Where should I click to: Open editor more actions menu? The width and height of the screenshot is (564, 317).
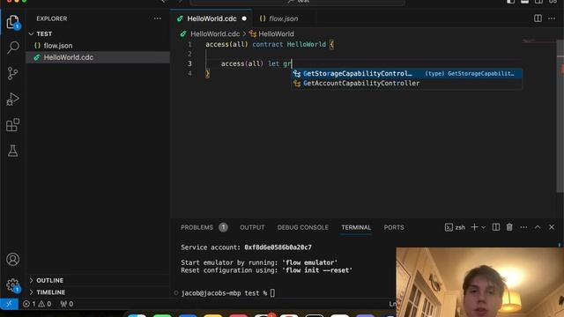click(x=552, y=18)
